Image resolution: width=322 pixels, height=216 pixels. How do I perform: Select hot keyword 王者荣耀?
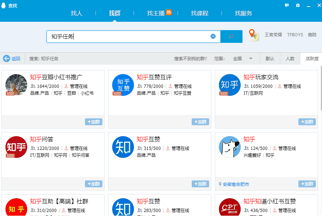tap(273, 35)
